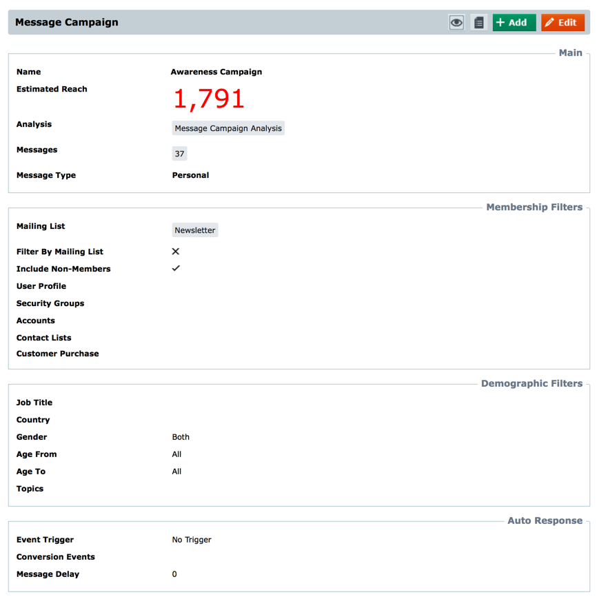597x597 pixels.
Task: Open the Newsletter mailing list link
Action: pyautogui.click(x=195, y=230)
